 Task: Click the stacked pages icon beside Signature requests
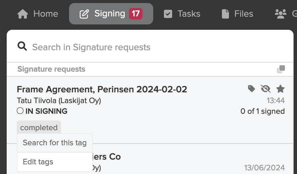pyautogui.click(x=281, y=69)
